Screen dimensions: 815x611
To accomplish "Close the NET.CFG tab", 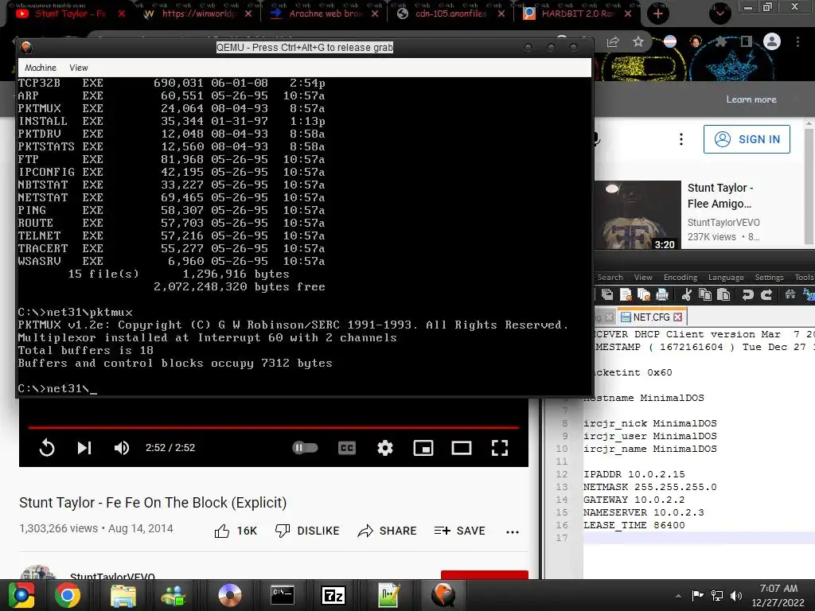I will click(x=678, y=317).
